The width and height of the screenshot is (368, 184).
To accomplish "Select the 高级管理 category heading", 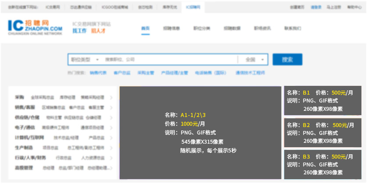I will pos(24,168).
